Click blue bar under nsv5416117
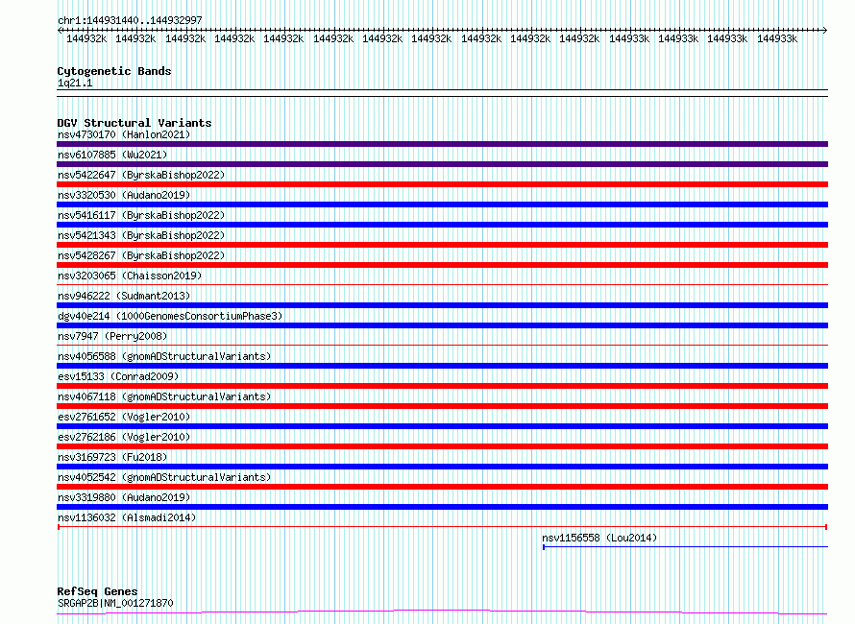The height and width of the screenshot is (624, 855). click(x=442, y=225)
